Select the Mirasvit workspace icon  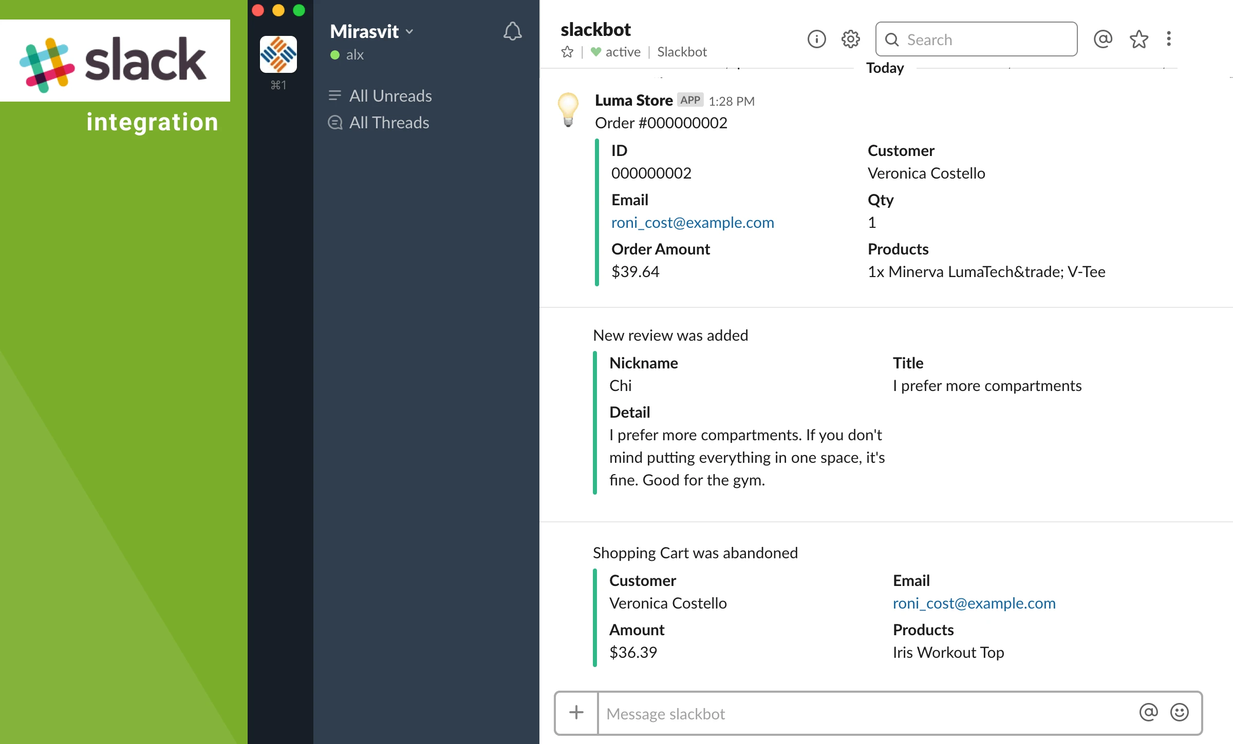pyautogui.click(x=278, y=54)
